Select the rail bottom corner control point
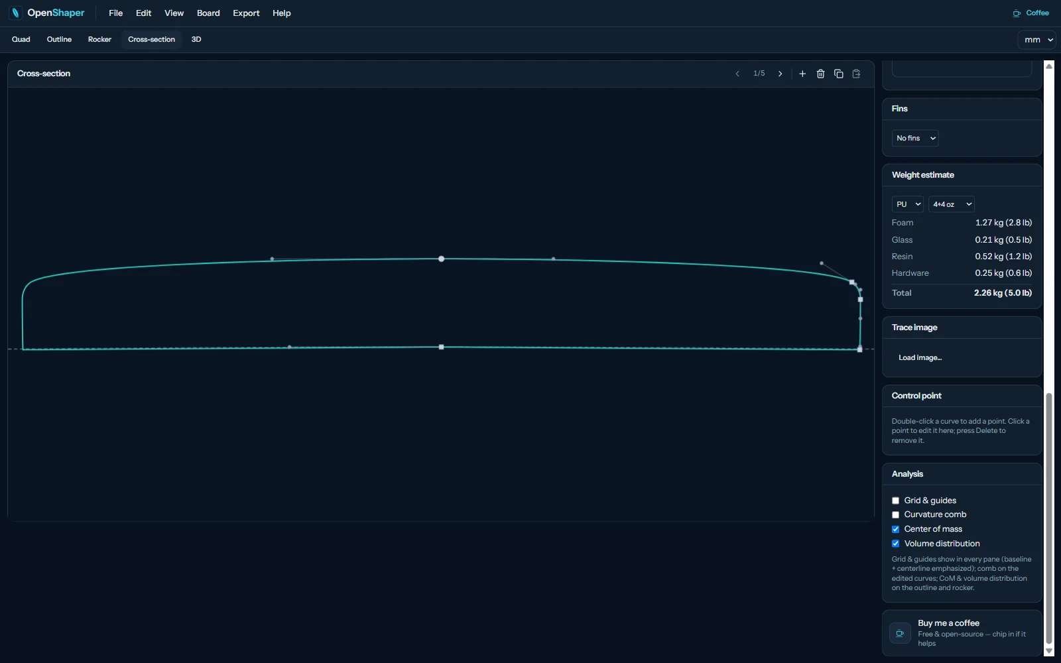 tap(860, 349)
